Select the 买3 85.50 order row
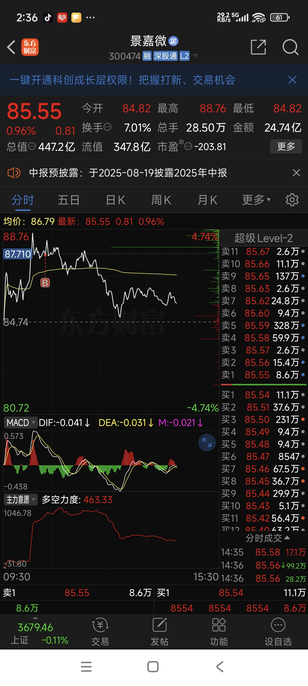The width and height of the screenshot is (308, 686). [263, 419]
